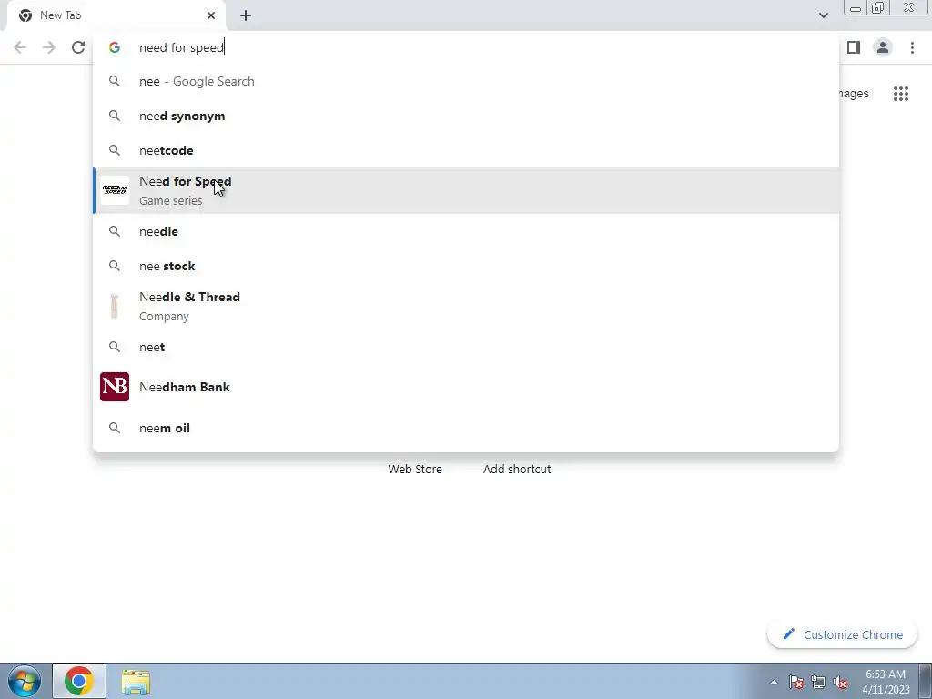Image resolution: width=932 pixels, height=699 pixels.
Task: Reload the page with refresh icon
Action: pyautogui.click(x=78, y=47)
